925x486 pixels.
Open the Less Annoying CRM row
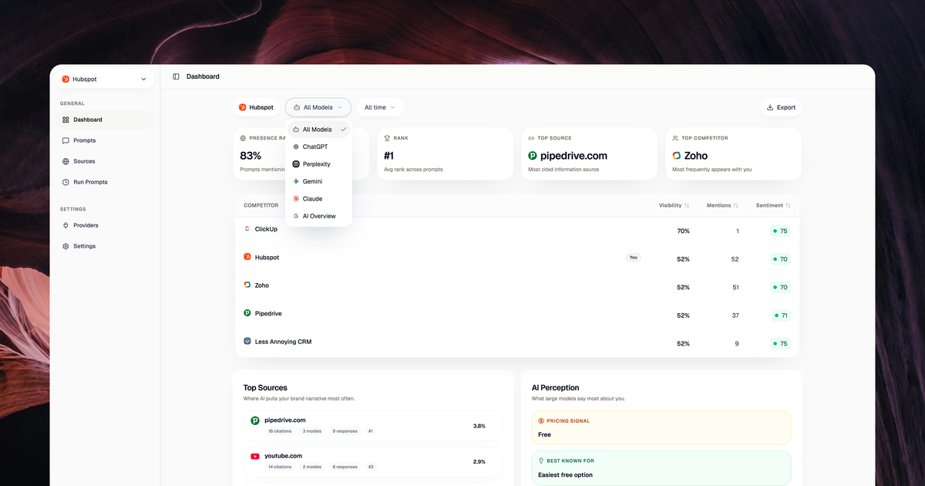coord(517,343)
